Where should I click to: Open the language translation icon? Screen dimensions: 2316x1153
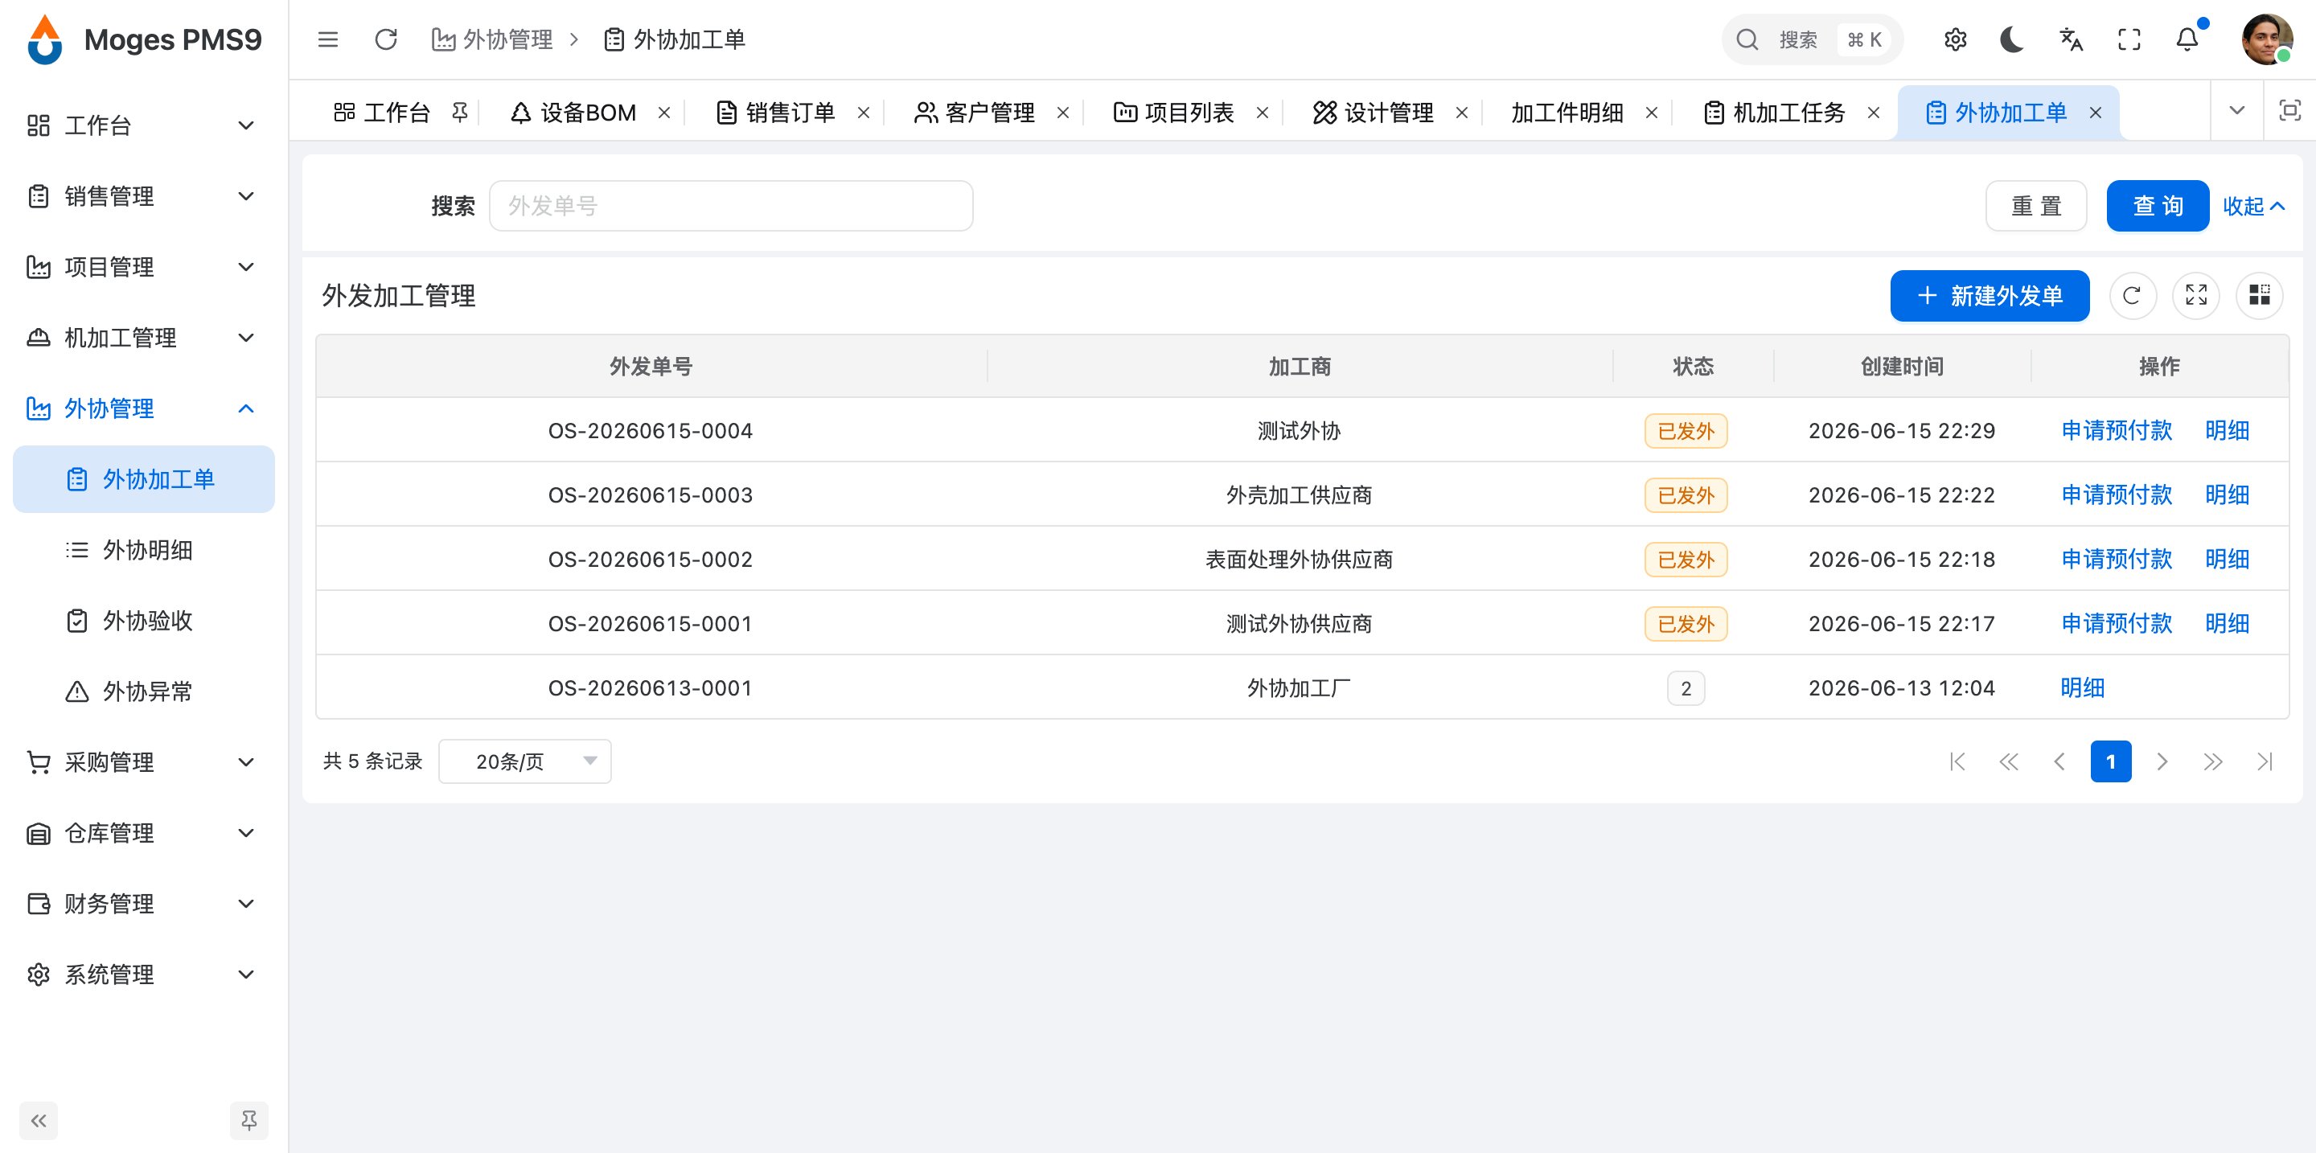(2071, 39)
